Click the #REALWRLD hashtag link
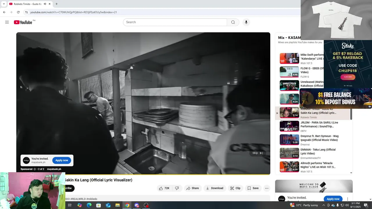 pyautogui.click(x=78, y=199)
